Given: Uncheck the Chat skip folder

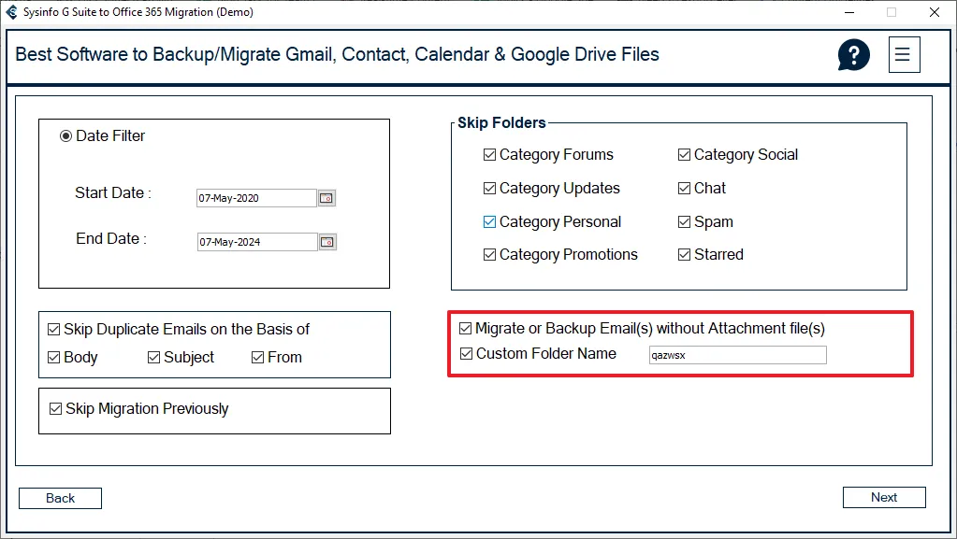Looking at the screenshot, I should 684,189.
